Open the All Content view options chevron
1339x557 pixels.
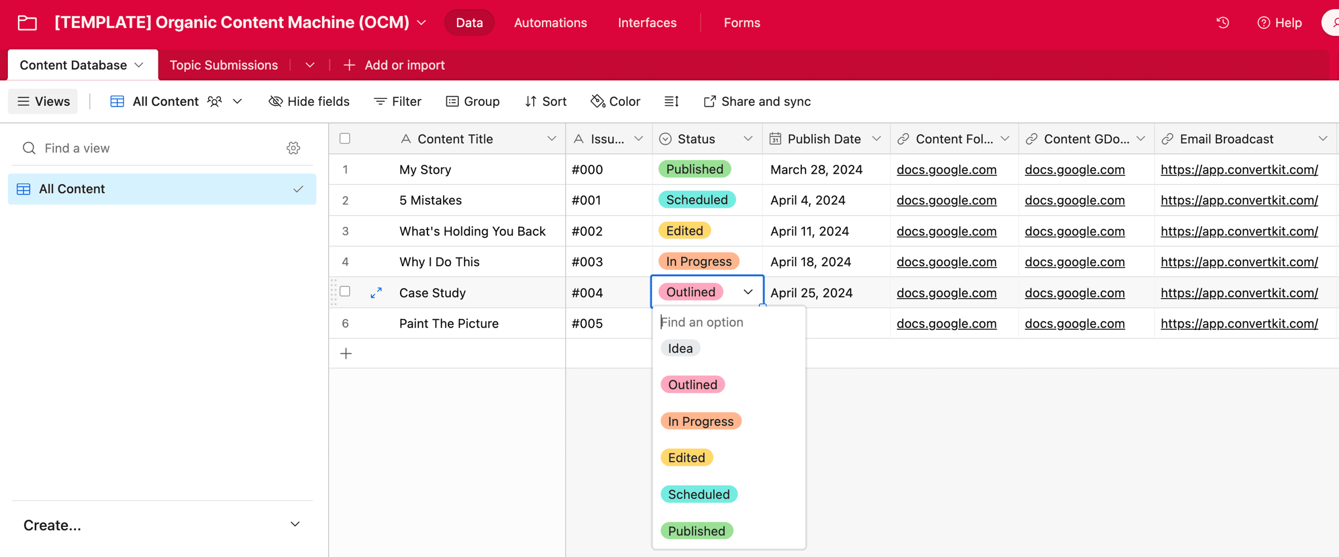tap(237, 101)
